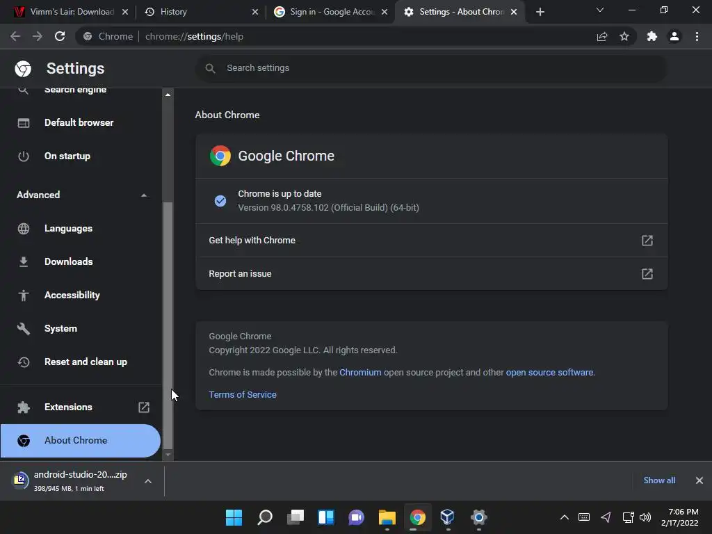The width and height of the screenshot is (712, 534).
Task: Open Extensions from the sidebar
Action: coord(81,407)
